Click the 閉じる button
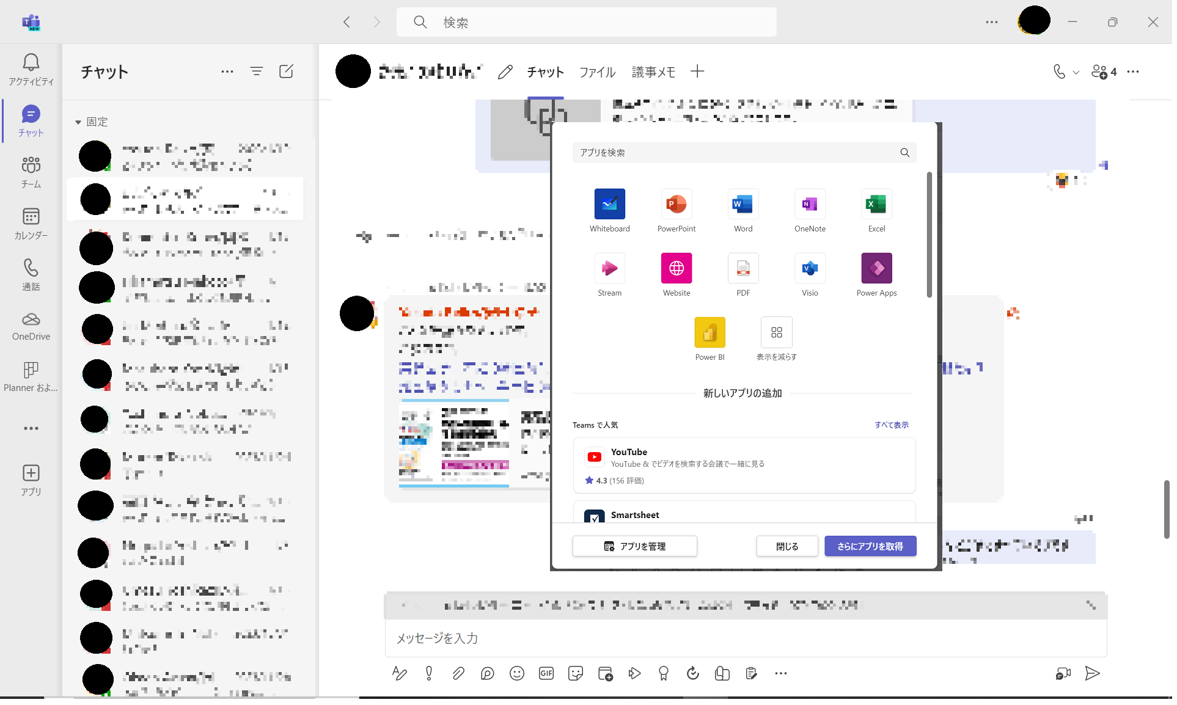 pyautogui.click(x=787, y=546)
